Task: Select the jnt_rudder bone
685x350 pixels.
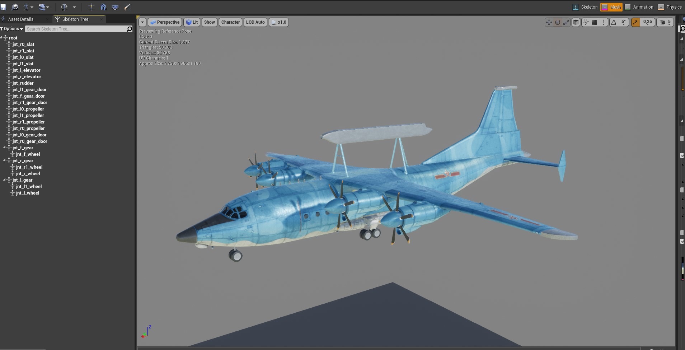Action: coord(23,83)
